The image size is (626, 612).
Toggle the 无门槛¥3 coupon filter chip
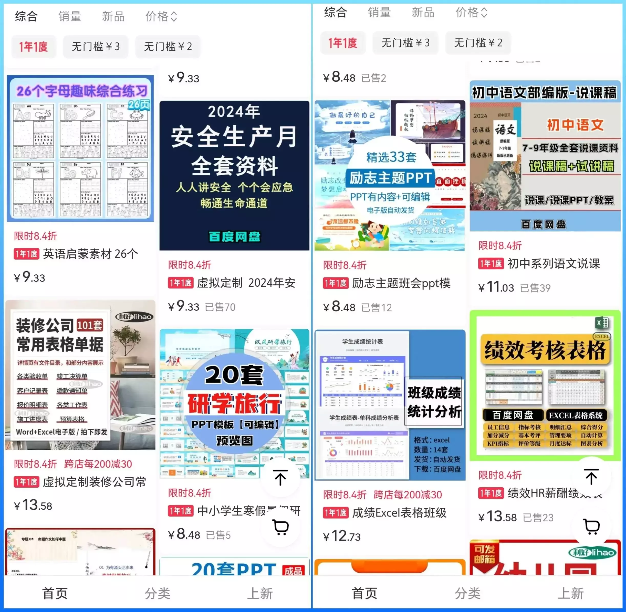(x=95, y=47)
